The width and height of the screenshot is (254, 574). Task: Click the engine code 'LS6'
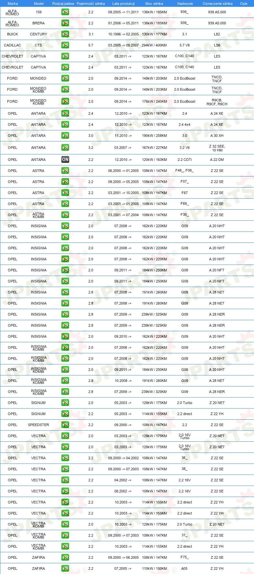(x=217, y=45)
